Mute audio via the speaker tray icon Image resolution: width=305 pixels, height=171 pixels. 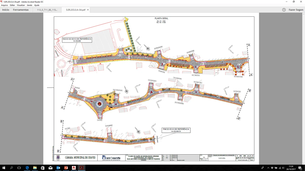coord(283,168)
